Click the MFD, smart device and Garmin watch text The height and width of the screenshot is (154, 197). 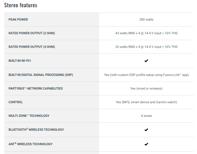146,102
